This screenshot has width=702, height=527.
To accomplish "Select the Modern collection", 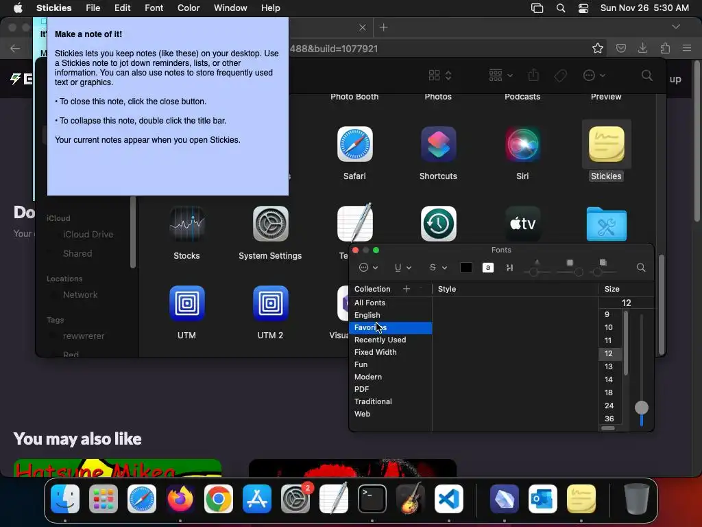I will pos(390,377).
